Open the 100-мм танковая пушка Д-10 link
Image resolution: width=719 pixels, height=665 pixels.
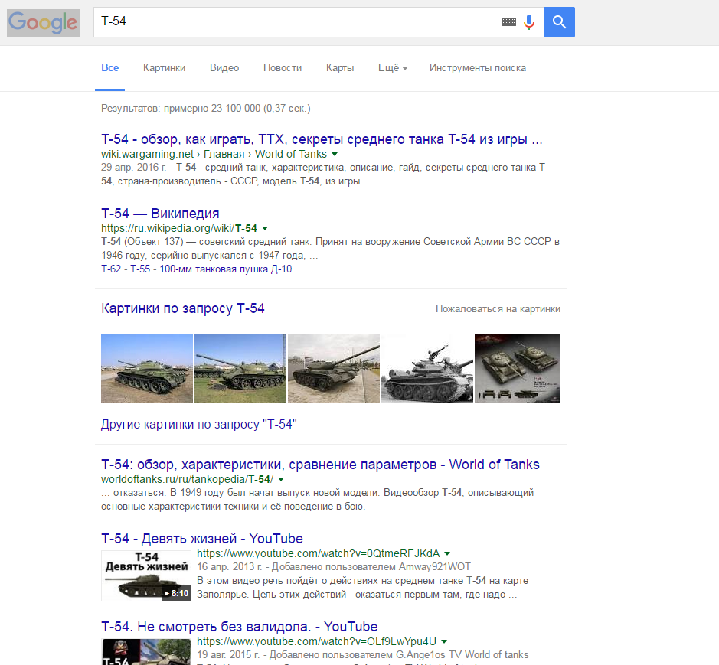click(x=226, y=269)
